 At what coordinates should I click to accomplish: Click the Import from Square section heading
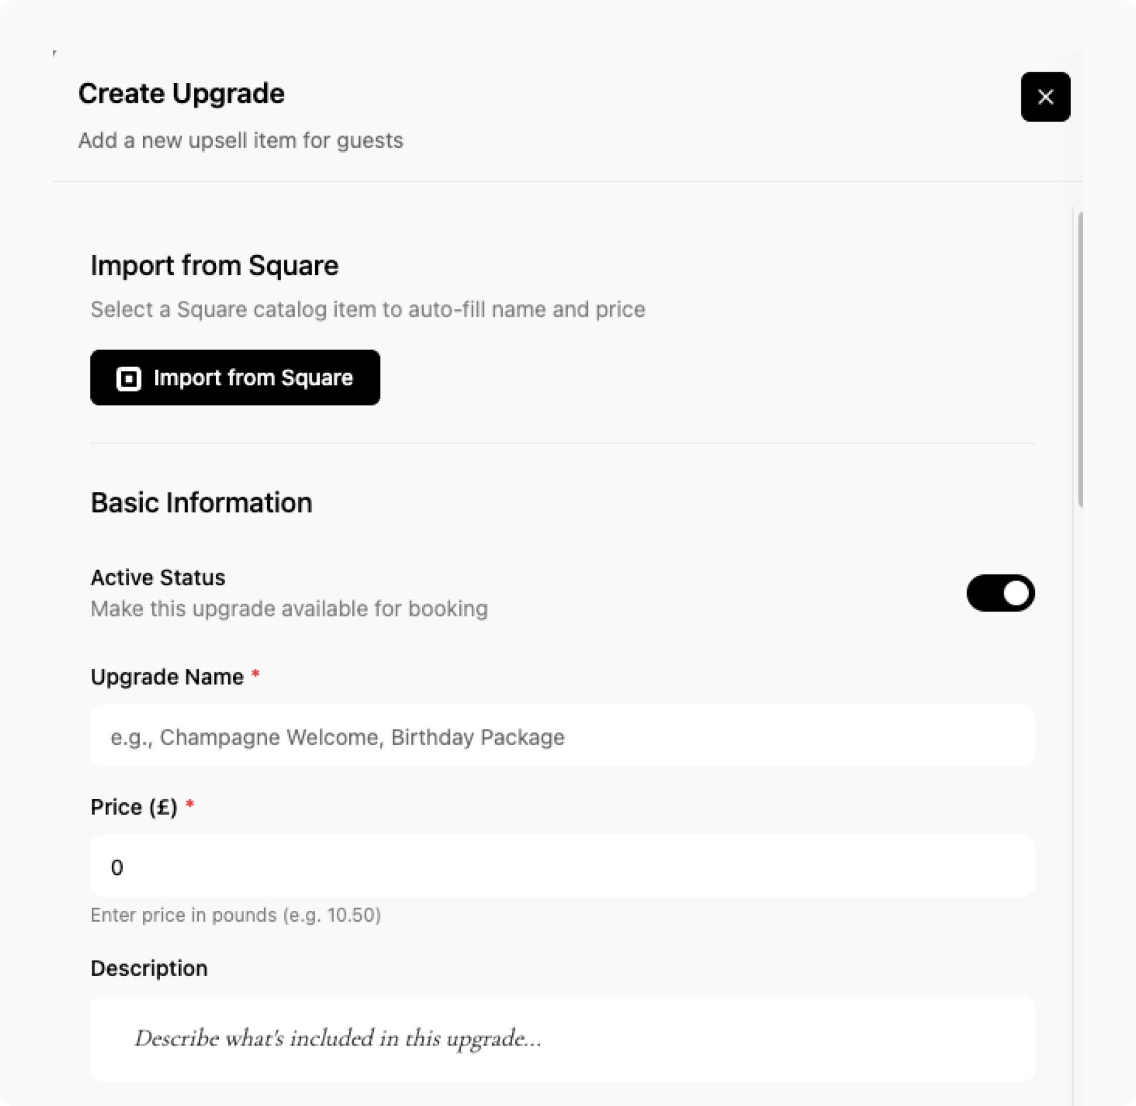tap(214, 266)
